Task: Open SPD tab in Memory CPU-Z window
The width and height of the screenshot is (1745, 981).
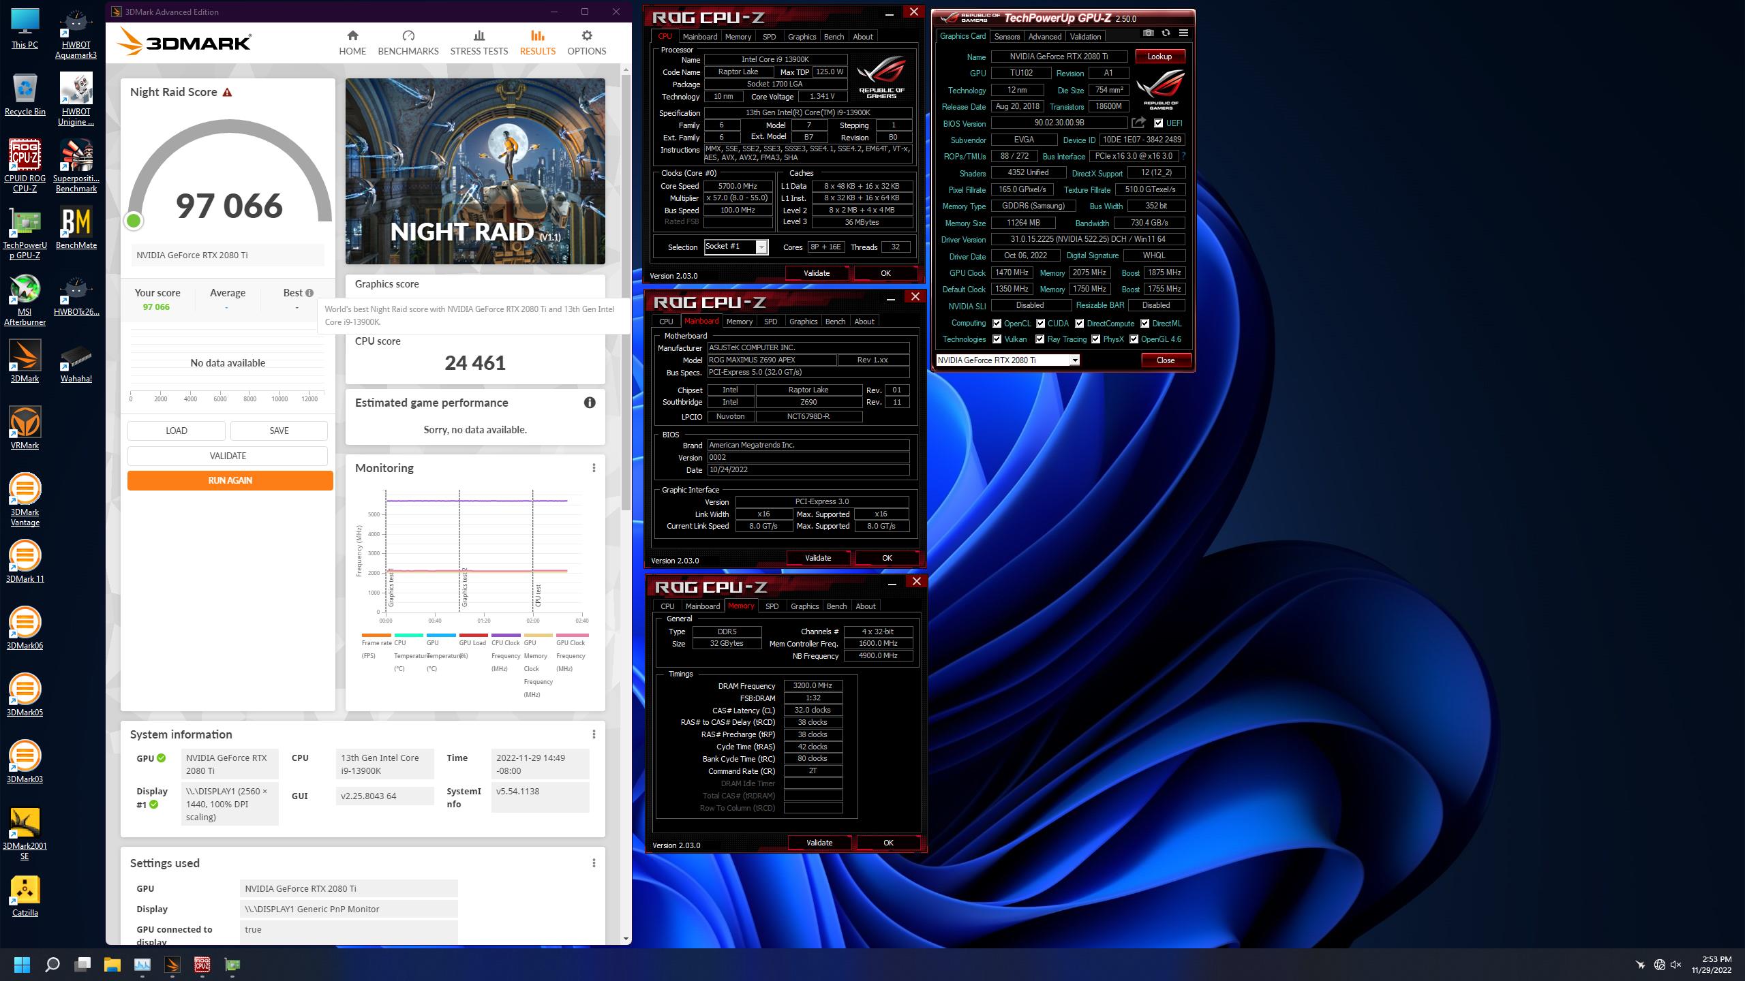Action: tap(772, 606)
